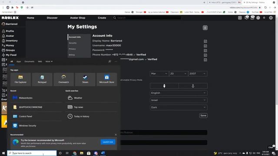Launch Overwatch top app
Viewport: 278px width, 156px height.
(64, 79)
